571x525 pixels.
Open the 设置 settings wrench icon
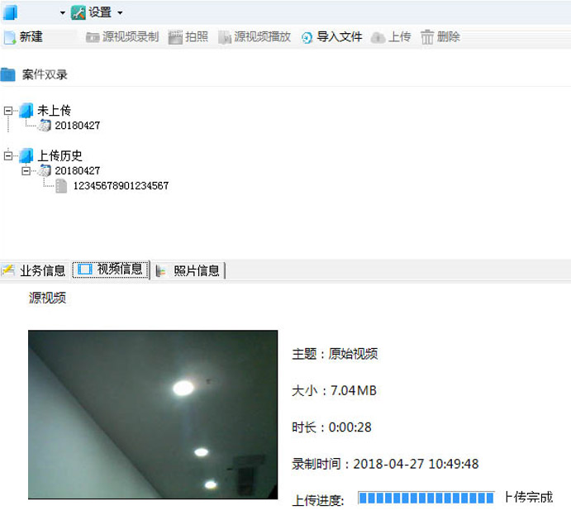tap(79, 12)
